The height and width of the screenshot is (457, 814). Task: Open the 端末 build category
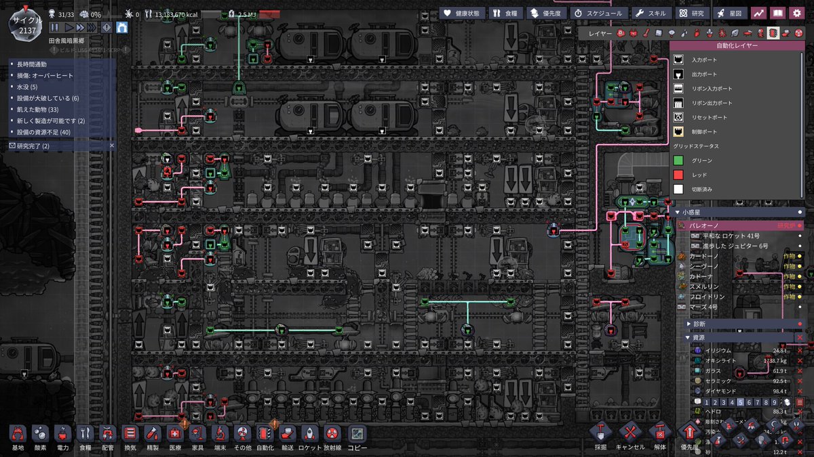(220, 437)
